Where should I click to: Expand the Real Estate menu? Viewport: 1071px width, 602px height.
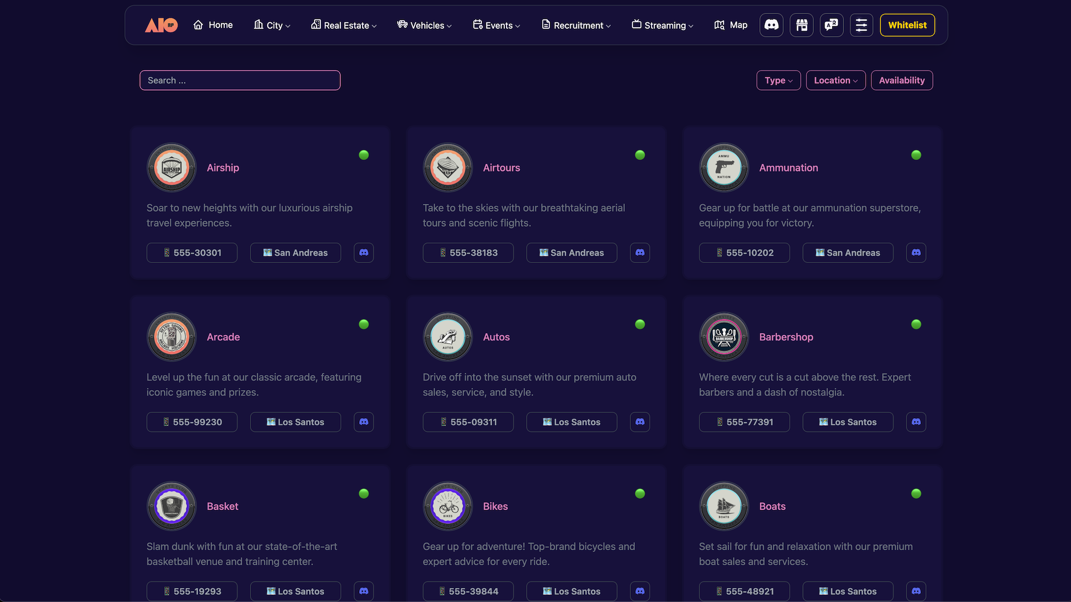point(344,25)
